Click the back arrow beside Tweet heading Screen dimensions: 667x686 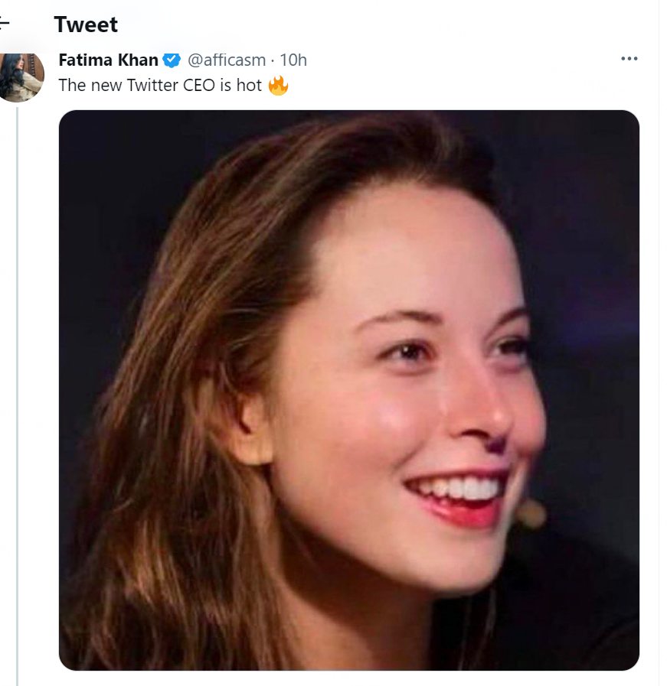pyautogui.click(x=5, y=24)
